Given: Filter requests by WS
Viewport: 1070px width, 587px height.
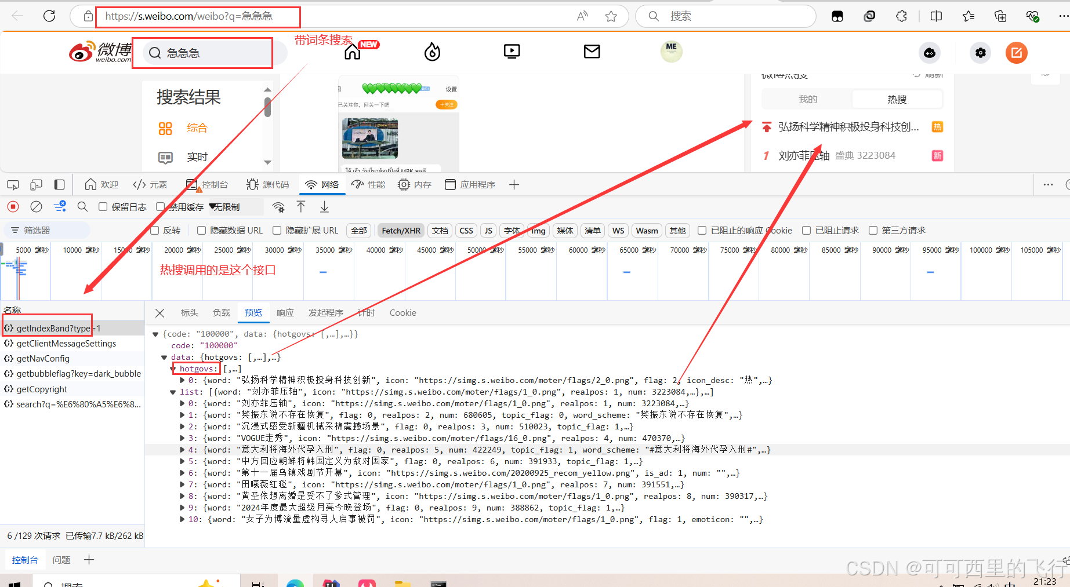Looking at the screenshot, I should point(618,231).
